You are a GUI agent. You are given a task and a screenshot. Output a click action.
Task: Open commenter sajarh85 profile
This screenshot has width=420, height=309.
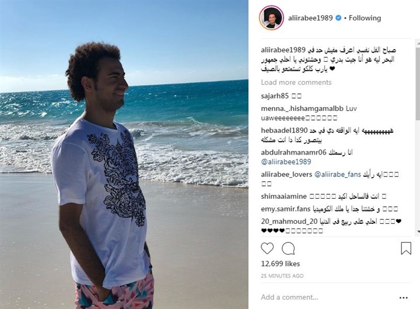pyautogui.click(x=275, y=96)
